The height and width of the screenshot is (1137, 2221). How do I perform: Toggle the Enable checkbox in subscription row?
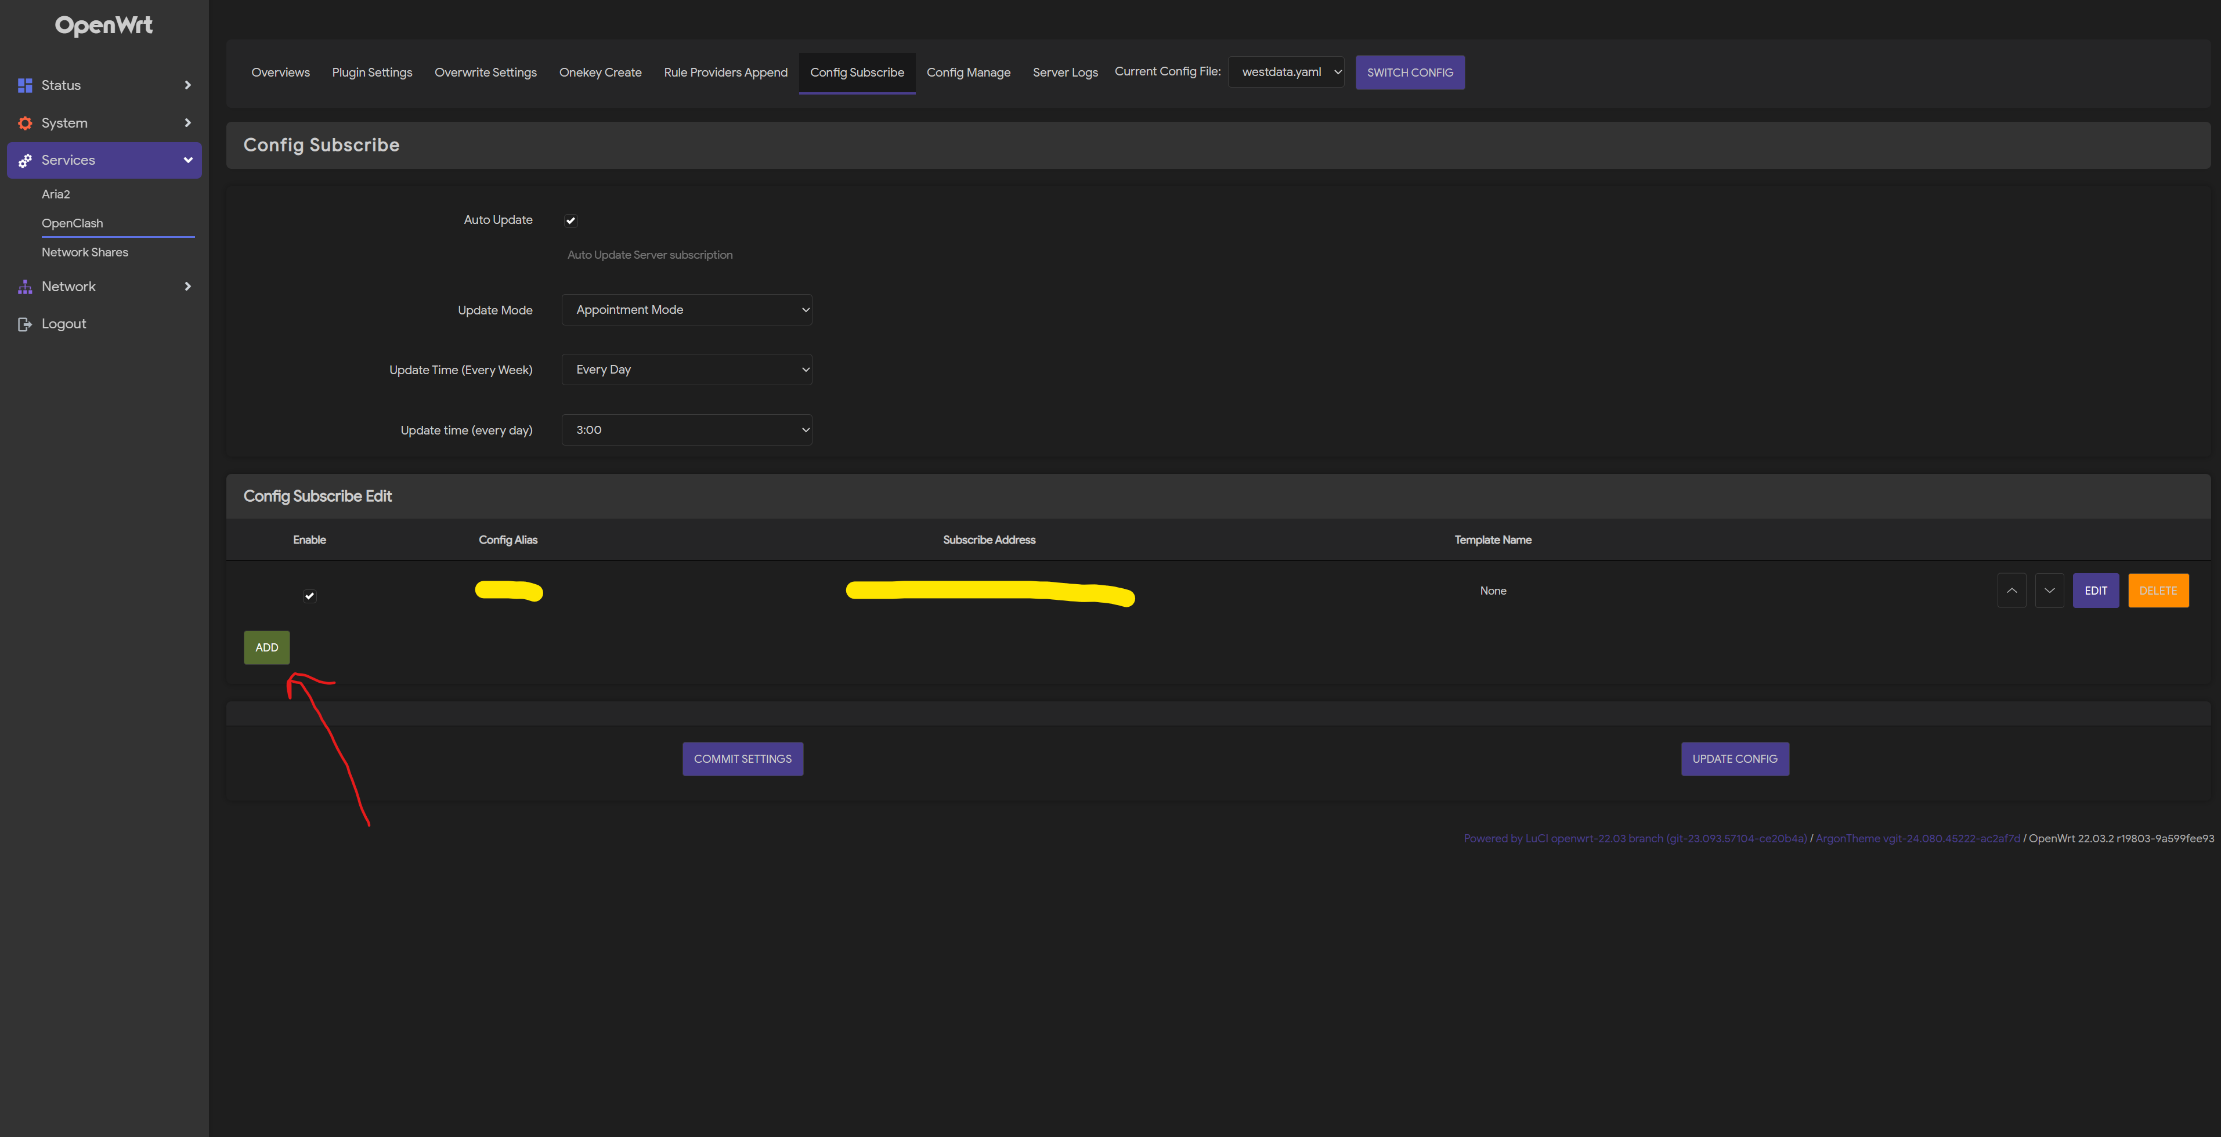[x=309, y=596]
